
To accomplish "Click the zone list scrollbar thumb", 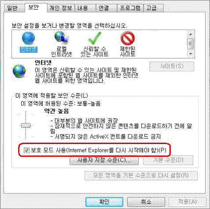I will coord(191,44).
